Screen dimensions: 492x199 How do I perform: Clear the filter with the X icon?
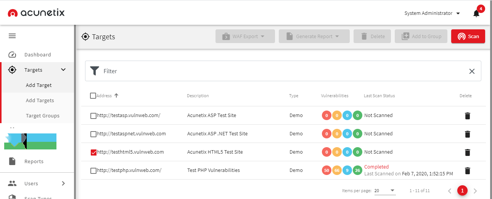pos(472,71)
